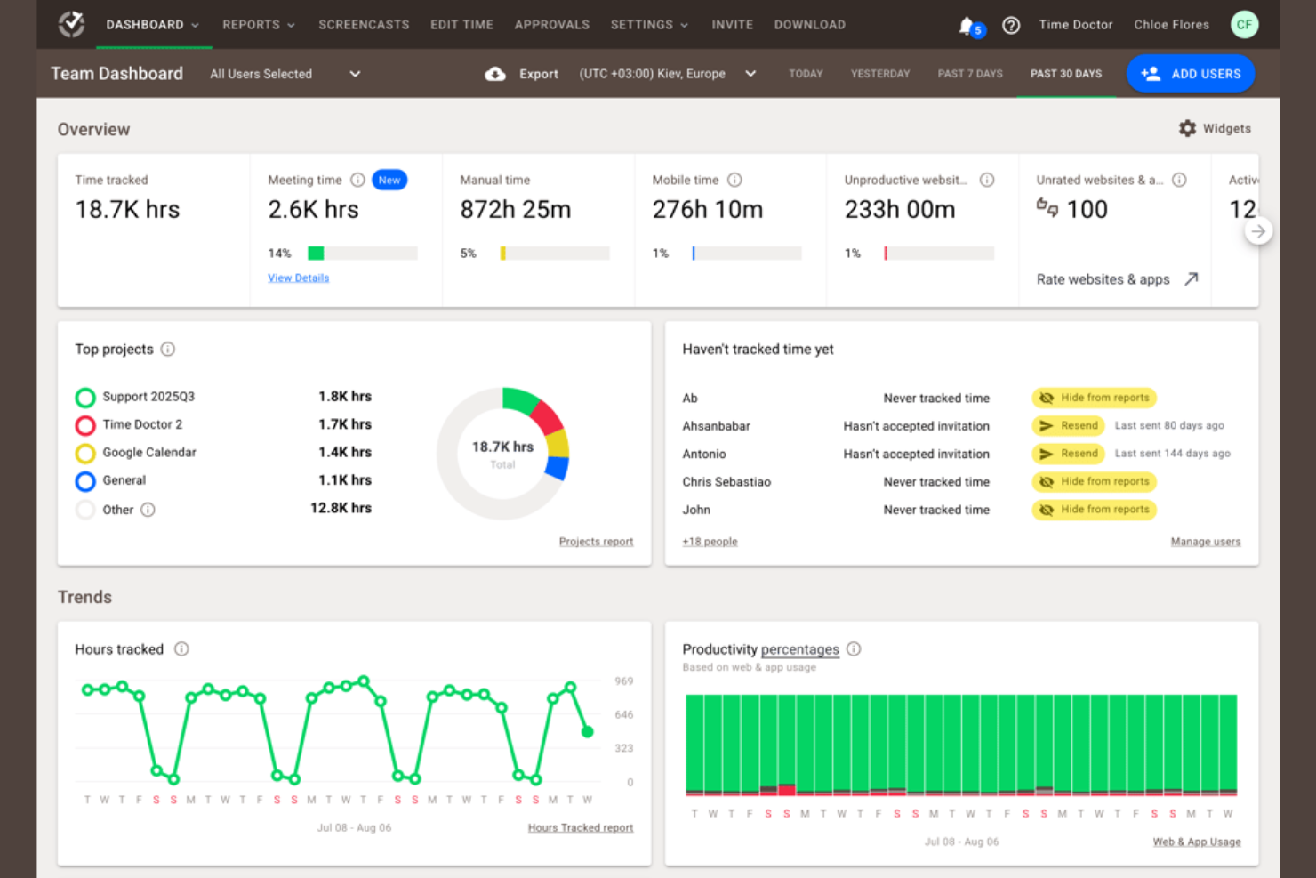Open the help question mark icon
This screenshot has height=878, width=1316.
[x=1011, y=24]
